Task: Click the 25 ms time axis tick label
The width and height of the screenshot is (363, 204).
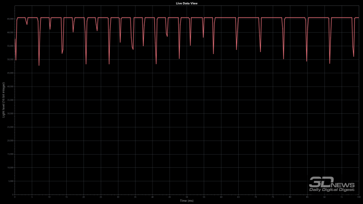Action: (101, 197)
